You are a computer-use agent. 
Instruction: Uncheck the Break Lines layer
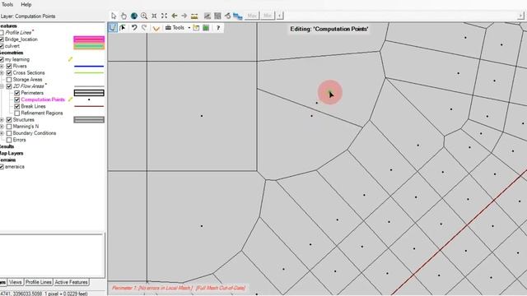(x=17, y=106)
